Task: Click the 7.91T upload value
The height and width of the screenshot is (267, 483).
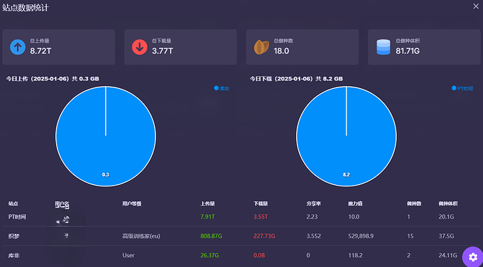Action: coord(207,217)
